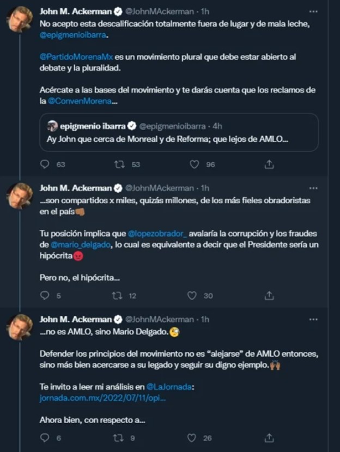Click John M. Ackerman's avatar on first tweet
The width and height of the screenshot is (340, 452).
click(x=20, y=19)
